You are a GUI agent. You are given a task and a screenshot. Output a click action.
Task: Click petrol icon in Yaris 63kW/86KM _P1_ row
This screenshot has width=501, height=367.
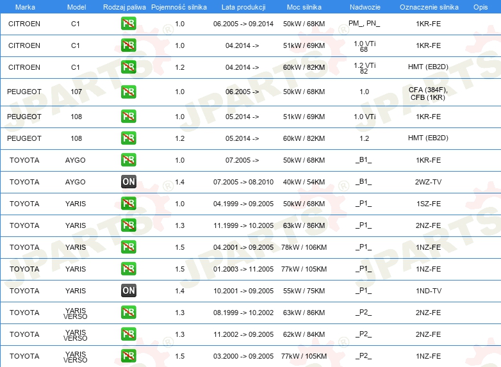pos(128,225)
